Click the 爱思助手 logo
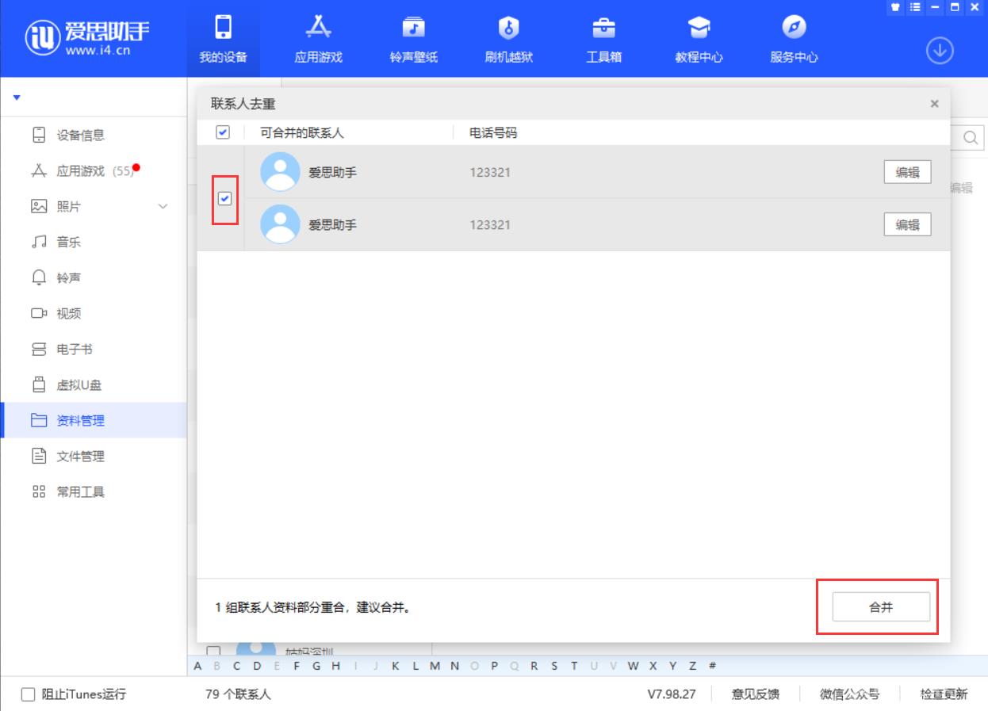 pyautogui.click(x=87, y=38)
